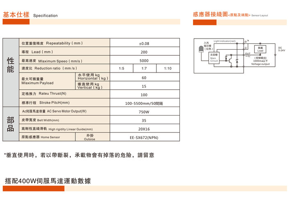Viewport: 290px width, 200px height.
Task: Click the '基本仕樣 Specification' heading
Action: click(x=30, y=15)
